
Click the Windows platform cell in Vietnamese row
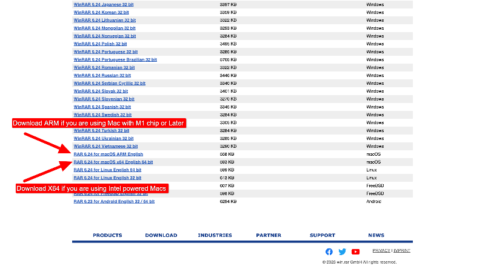[375, 146]
